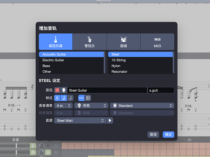Switch to the orchestral saxophone tab

(89, 41)
